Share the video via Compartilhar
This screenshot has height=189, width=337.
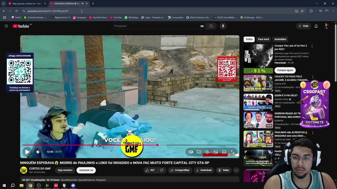pyautogui.click(x=180, y=170)
